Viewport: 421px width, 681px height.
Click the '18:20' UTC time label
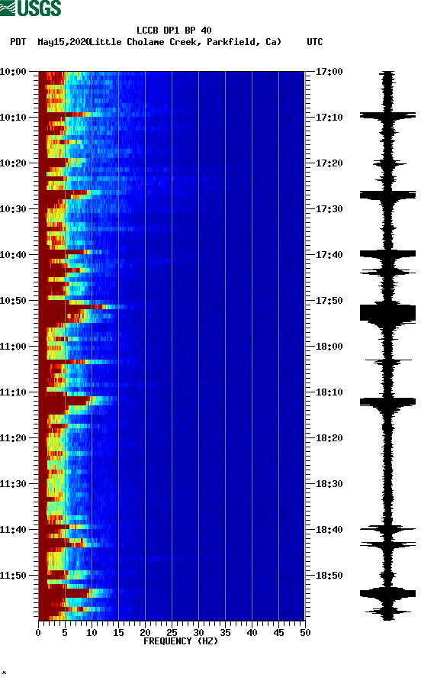tap(329, 438)
